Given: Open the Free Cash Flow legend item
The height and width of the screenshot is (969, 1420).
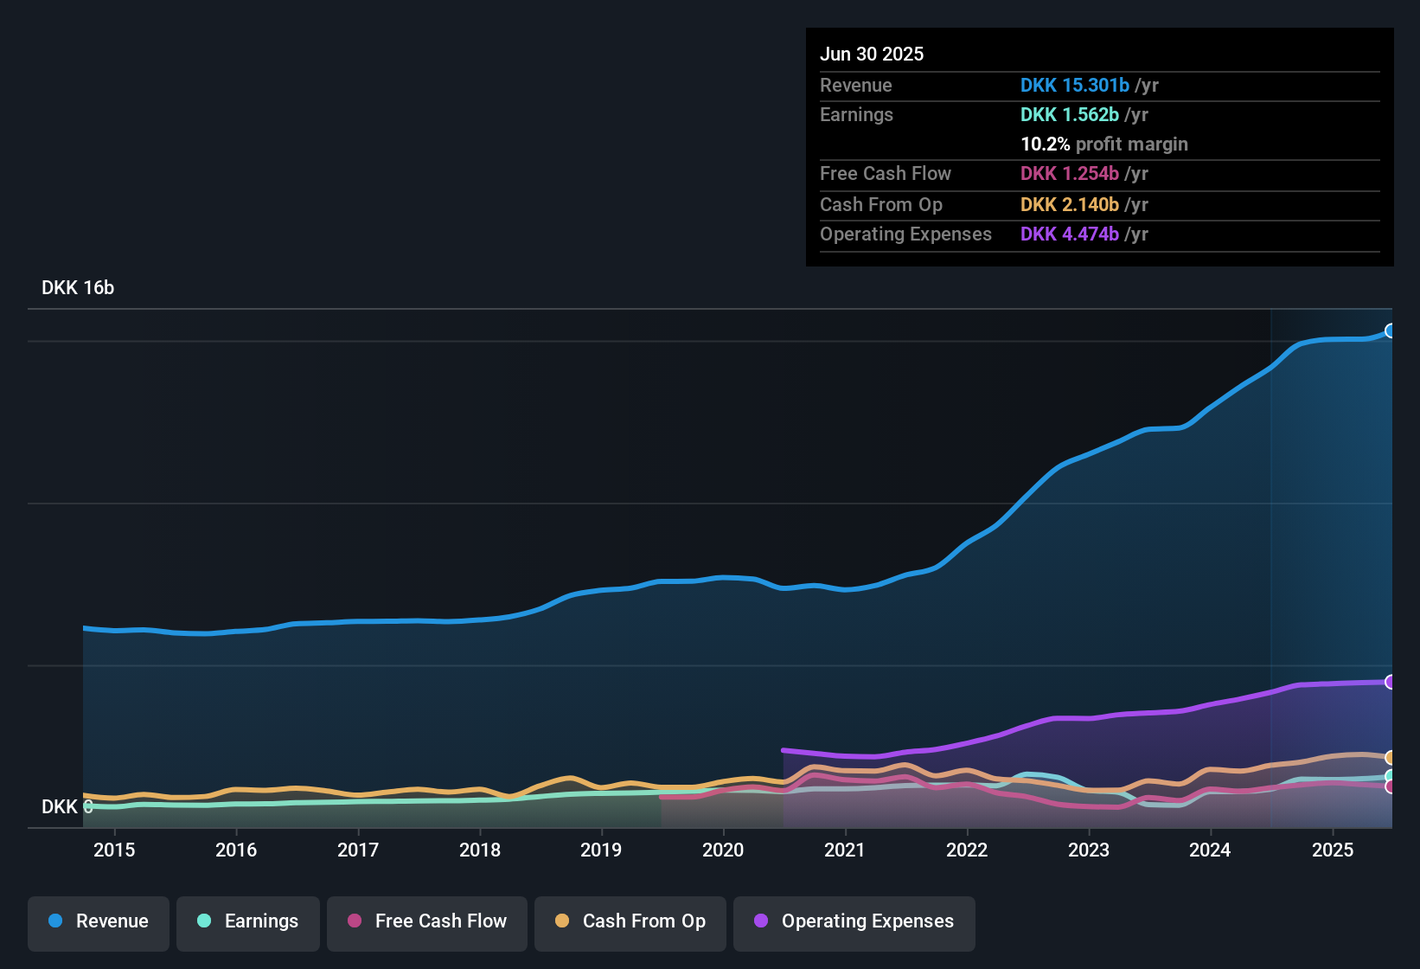Looking at the screenshot, I should tap(426, 923).
